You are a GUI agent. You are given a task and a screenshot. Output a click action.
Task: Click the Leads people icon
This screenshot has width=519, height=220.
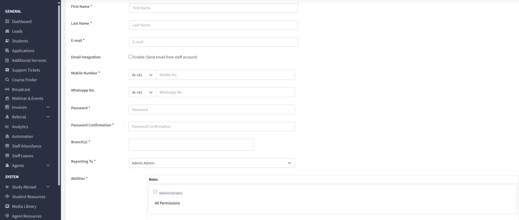coord(7,31)
